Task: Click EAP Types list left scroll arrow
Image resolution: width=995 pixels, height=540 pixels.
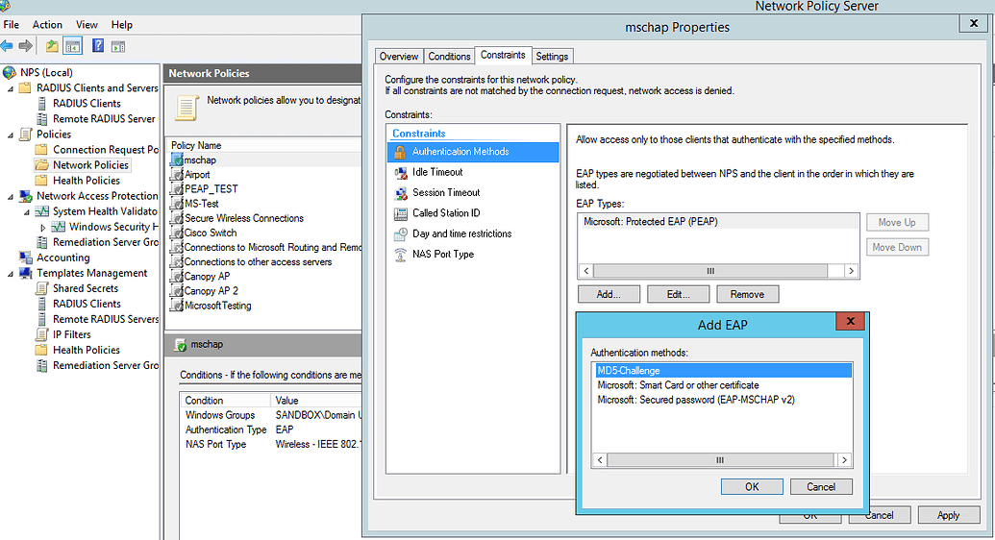Action: click(x=586, y=271)
